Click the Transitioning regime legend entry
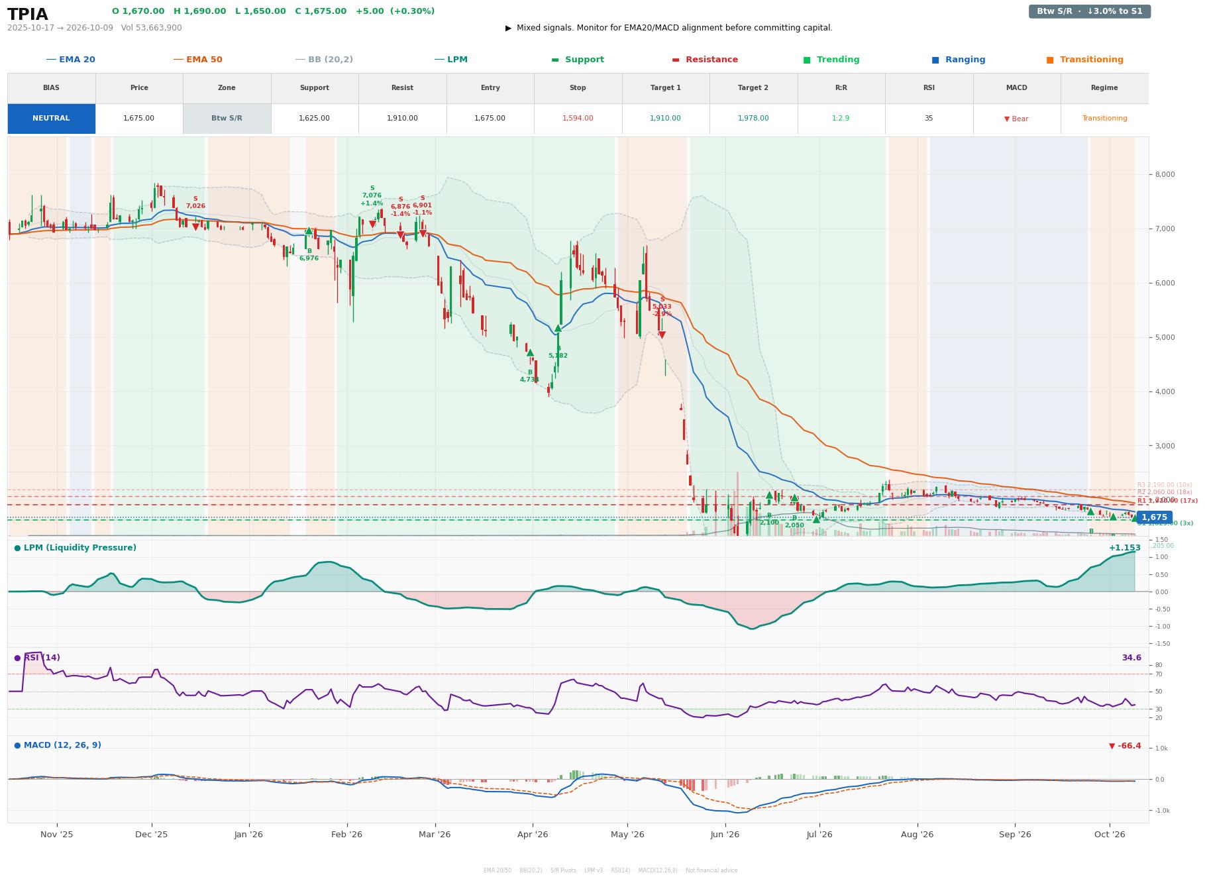Screen dimensions: 1205x881 (x=1085, y=60)
